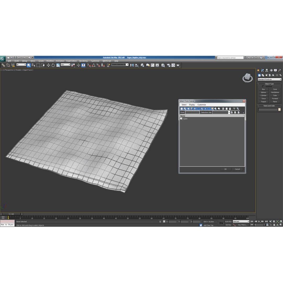Select the Cameras category icon

pyautogui.click(x=270, y=75)
